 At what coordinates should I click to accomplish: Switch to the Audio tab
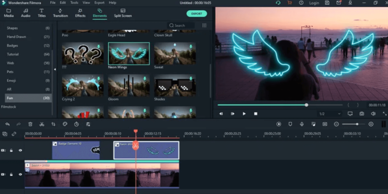point(26,13)
